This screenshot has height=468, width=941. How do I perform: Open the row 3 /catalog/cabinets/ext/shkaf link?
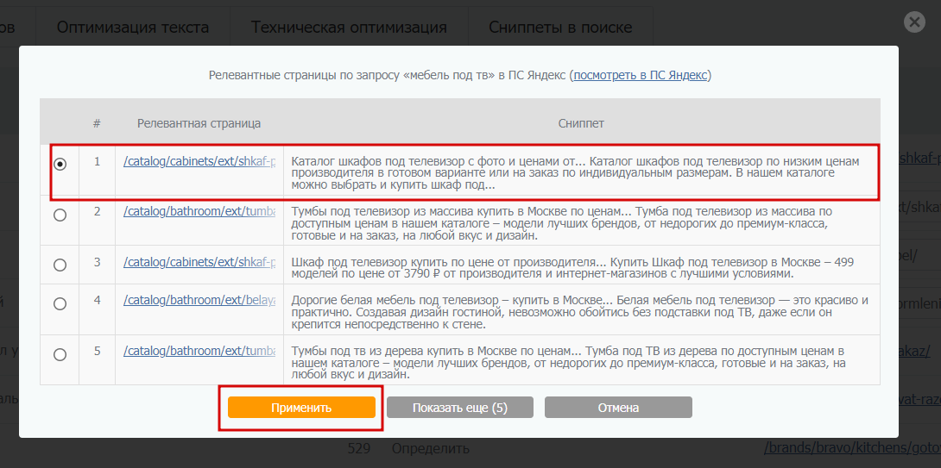point(199,261)
